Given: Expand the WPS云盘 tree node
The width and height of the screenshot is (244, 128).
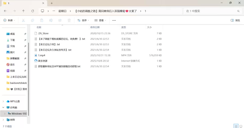Looking at the screenshot, I should coord(3,101).
